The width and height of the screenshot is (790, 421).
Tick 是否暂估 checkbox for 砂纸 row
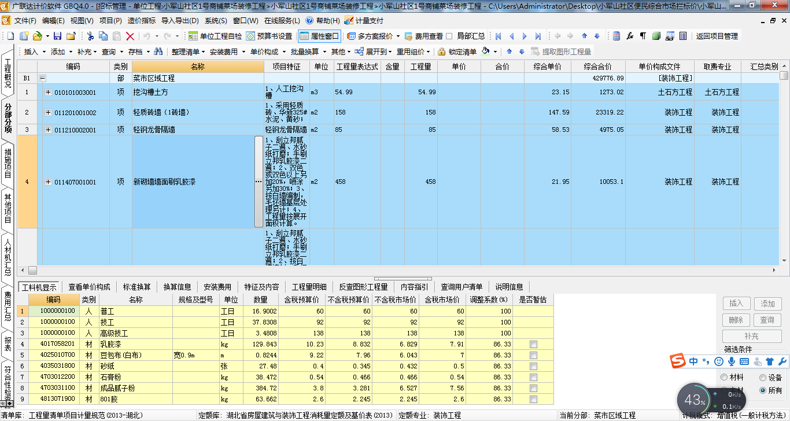533,366
